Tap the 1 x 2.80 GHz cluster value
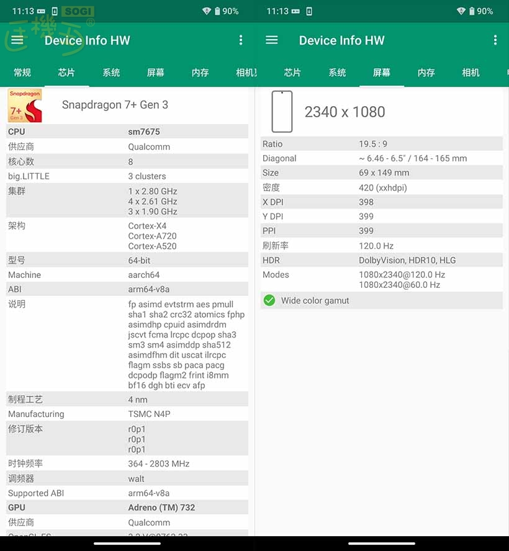This screenshot has height=551, width=509. click(x=153, y=191)
